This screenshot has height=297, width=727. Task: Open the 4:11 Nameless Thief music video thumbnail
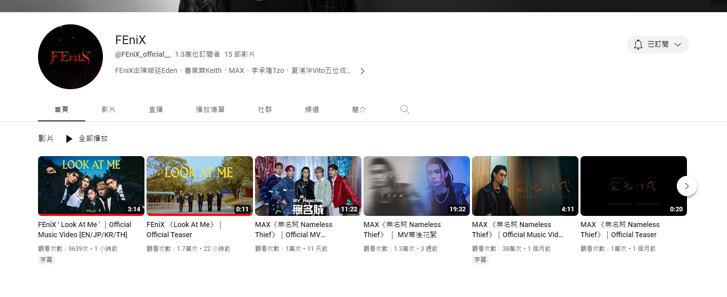coord(525,186)
